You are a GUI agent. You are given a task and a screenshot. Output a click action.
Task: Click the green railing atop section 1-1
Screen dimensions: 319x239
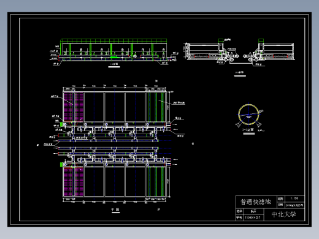(x=113, y=41)
